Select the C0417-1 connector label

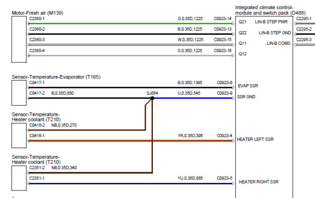[x=37, y=83]
